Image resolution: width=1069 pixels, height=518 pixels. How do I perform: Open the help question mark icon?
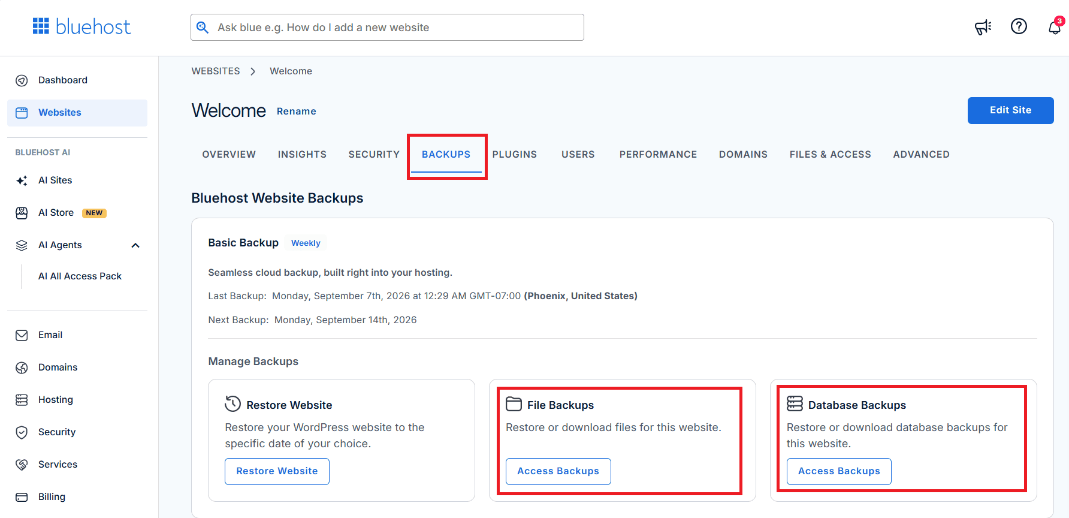point(1019,26)
